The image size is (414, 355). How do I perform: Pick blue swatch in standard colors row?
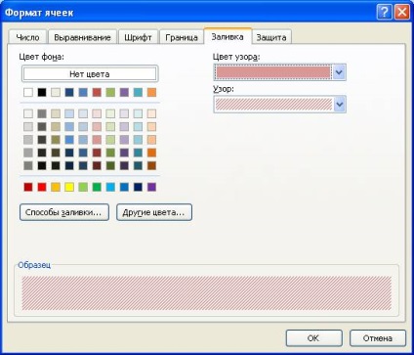124,187
